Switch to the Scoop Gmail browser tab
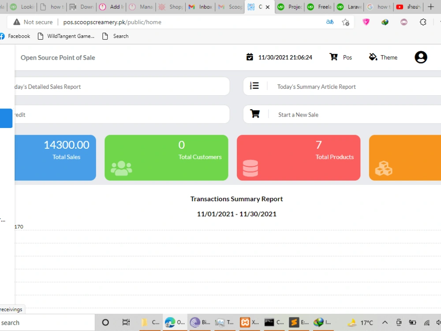Screen dimensions: 441x331 [x=230, y=7]
